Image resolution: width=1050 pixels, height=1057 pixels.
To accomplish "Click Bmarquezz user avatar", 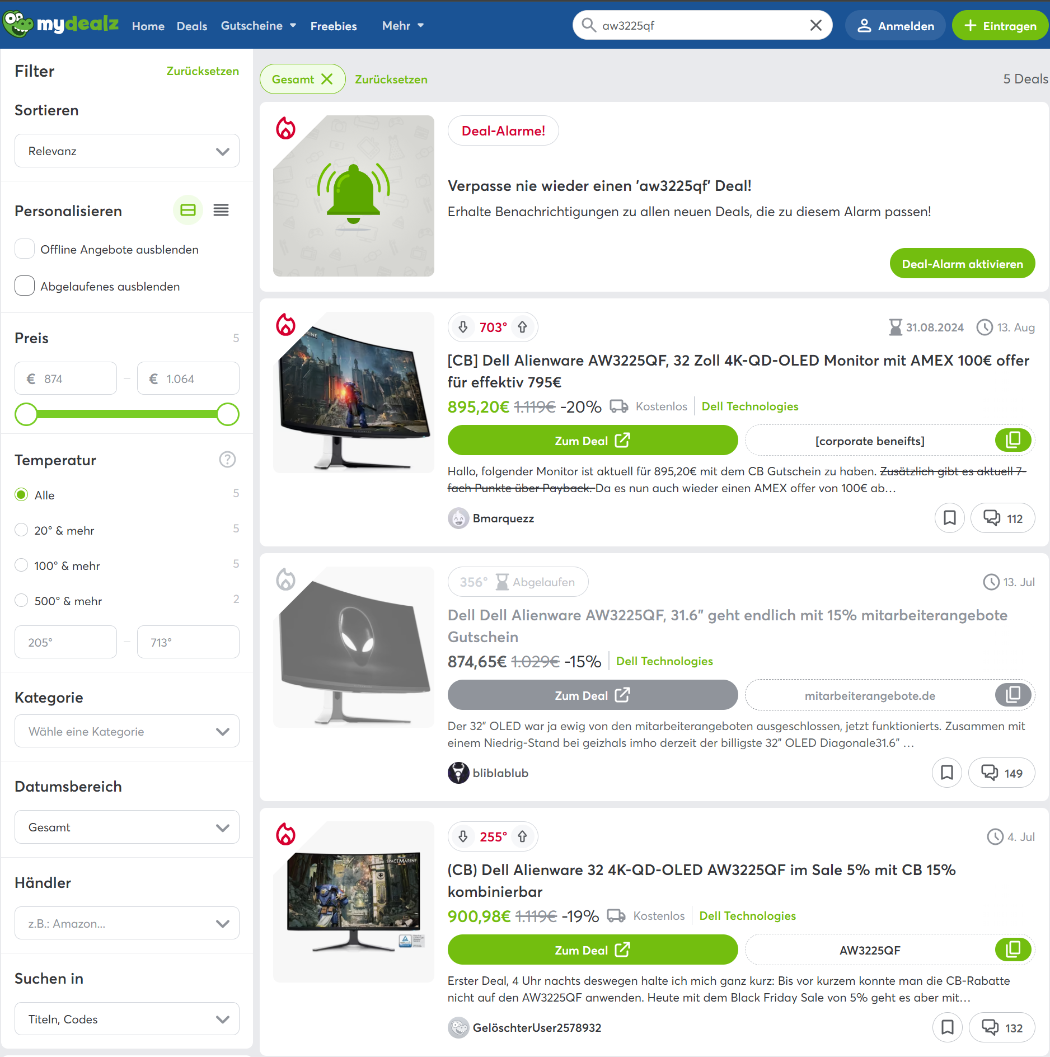I will coord(458,518).
